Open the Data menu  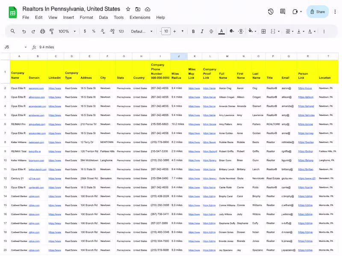(103, 17)
